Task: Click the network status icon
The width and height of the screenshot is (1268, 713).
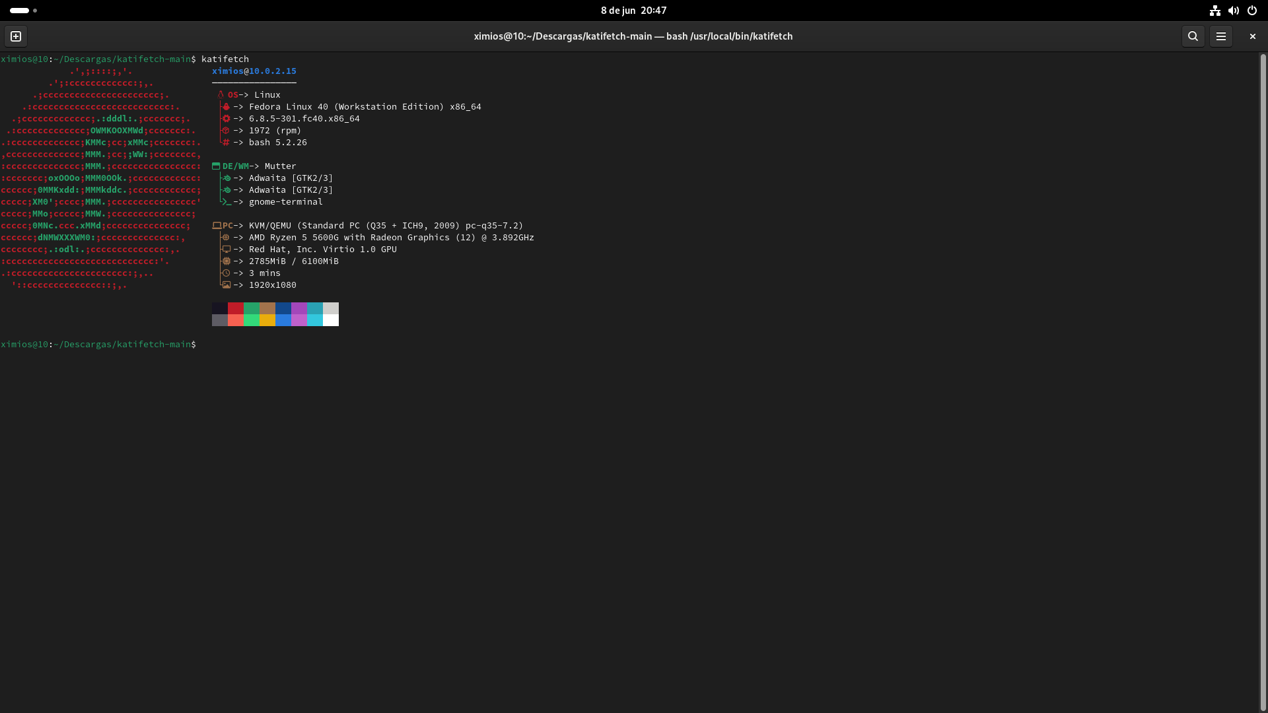Action: (1215, 11)
